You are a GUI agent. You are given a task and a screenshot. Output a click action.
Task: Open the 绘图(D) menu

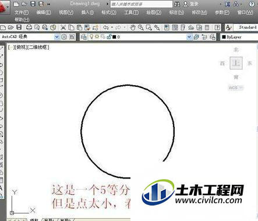154,12
